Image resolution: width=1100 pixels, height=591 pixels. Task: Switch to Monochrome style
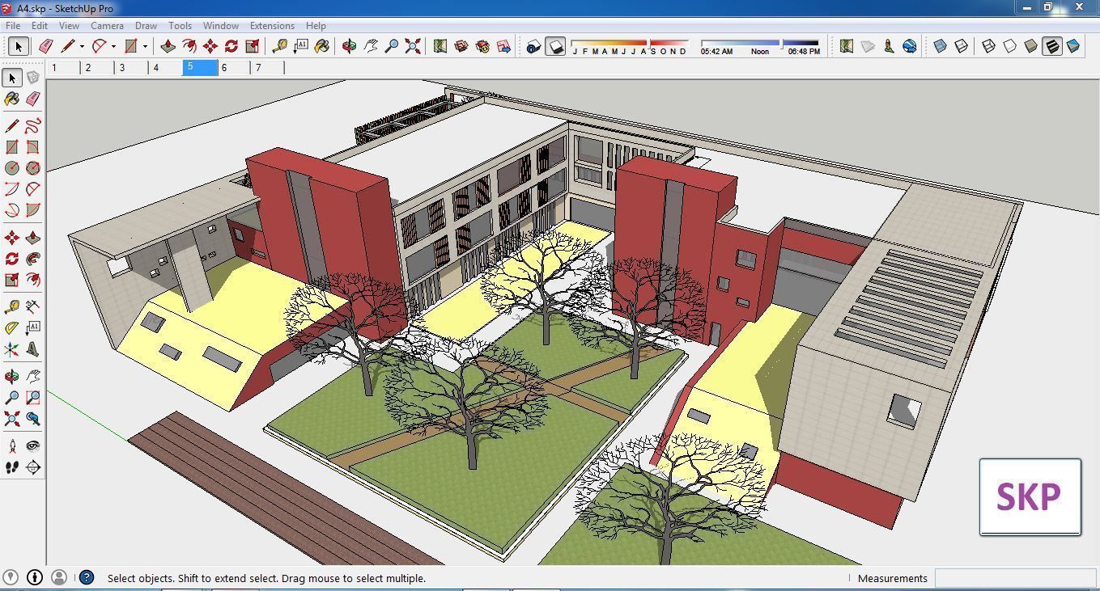[1073, 46]
